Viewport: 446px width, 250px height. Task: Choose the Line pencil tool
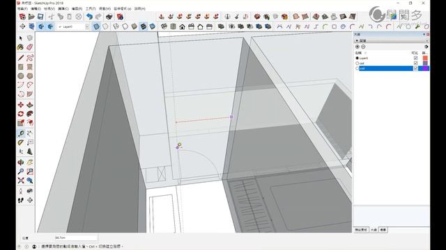pos(21,58)
